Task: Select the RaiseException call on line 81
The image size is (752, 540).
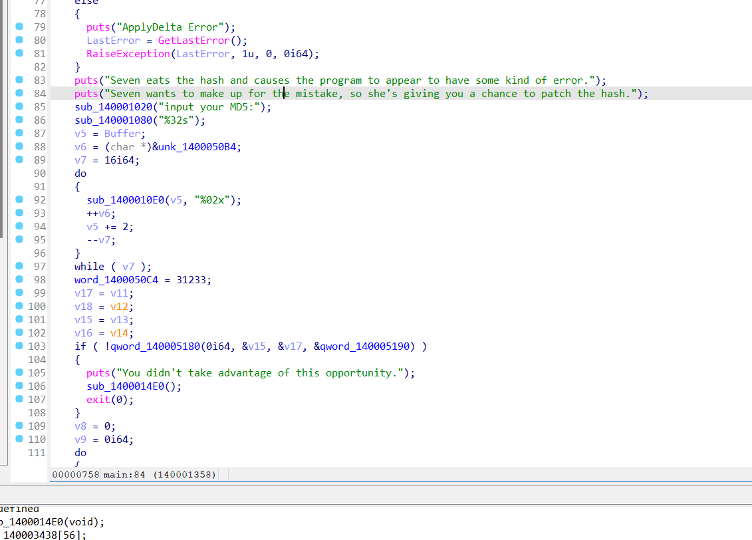Action: [128, 54]
